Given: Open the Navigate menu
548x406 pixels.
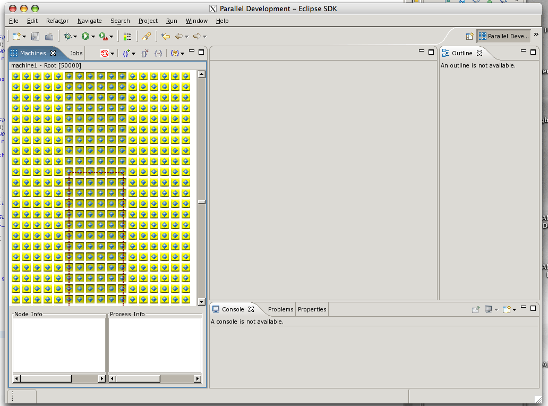Looking at the screenshot, I should tap(89, 21).
